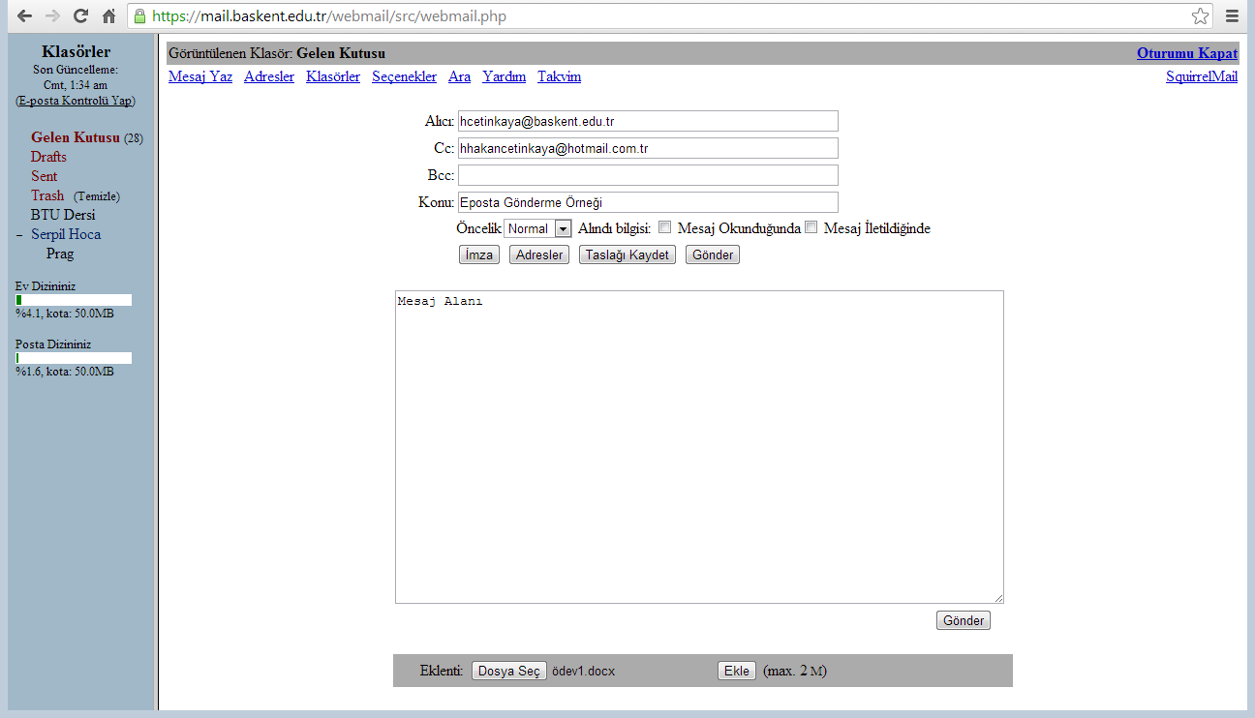Click the empty Bcc field

point(648,175)
